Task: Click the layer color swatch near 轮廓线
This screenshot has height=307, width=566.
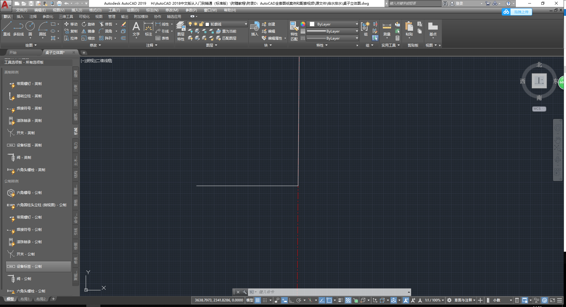Action: pos(207,24)
